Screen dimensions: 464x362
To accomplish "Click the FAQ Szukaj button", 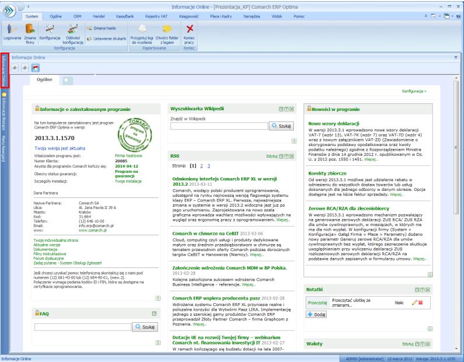I will (145, 327).
